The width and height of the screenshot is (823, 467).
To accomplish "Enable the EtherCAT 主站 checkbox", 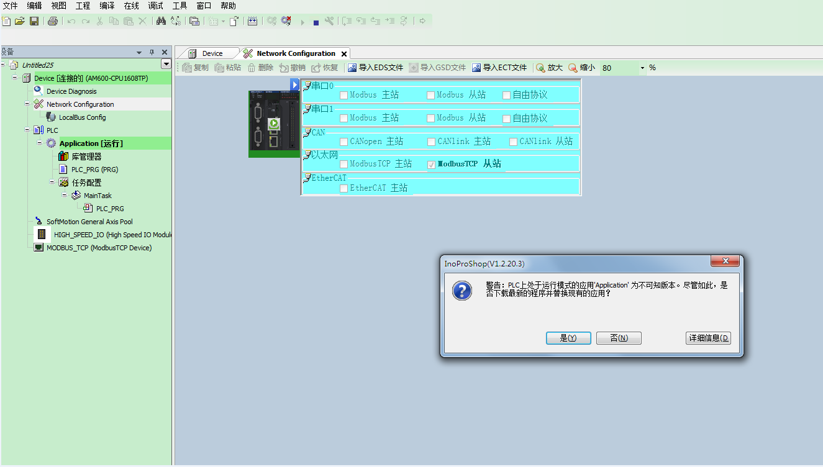I will [x=343, y=188].
